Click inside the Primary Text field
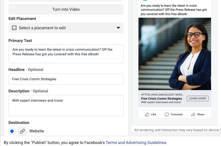Screen dimensions: 221x146 pyautogui.click(x=66, y=54)
